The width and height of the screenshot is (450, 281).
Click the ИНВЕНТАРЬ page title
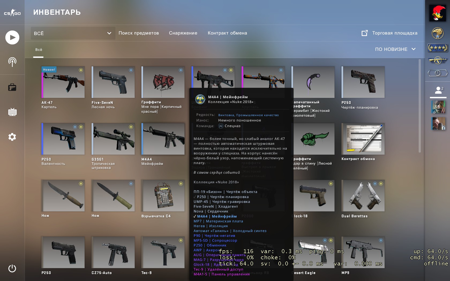click(x=57, y=12)
